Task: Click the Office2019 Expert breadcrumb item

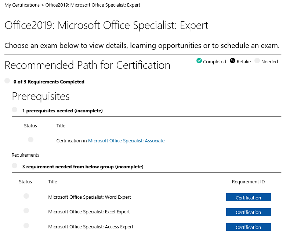Action: click(93, 5)
